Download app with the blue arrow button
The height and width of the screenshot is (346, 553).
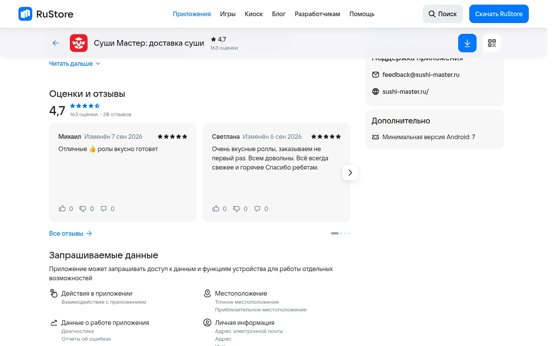467,43
